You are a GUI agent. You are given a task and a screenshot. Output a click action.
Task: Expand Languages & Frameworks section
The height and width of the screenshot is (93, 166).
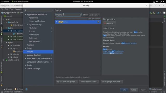[25, 62]
